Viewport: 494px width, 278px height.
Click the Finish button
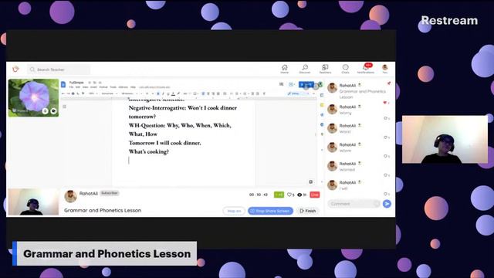click(x=307, y=211)
